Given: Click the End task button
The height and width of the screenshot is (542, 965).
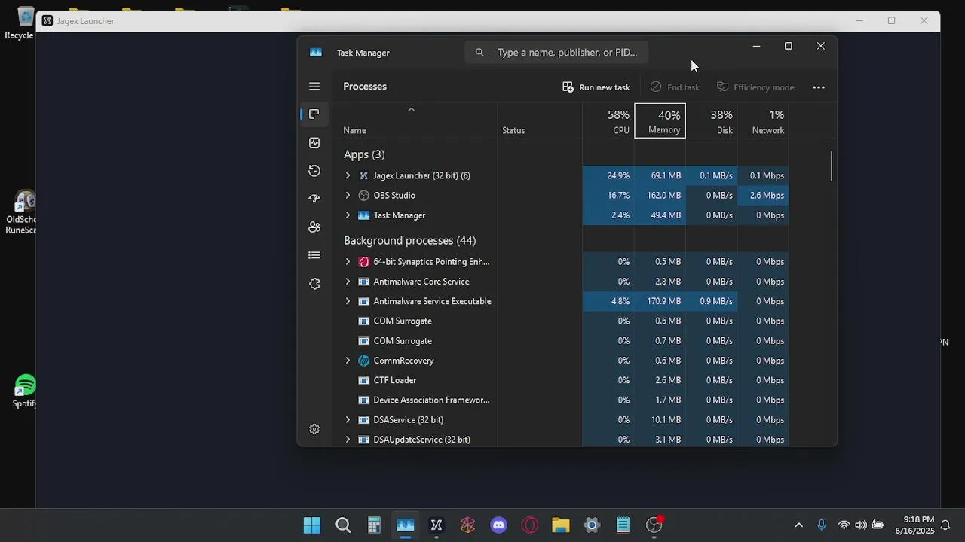Looking at the screenshot, I should click(x=675, y=87).
